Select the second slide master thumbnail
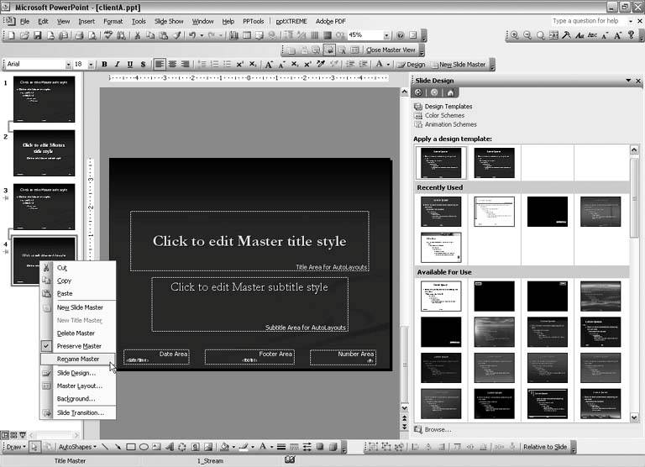 tap(44, 153)
